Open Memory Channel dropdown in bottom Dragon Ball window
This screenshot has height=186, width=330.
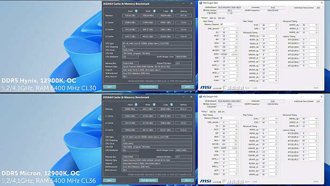point(229,118)
